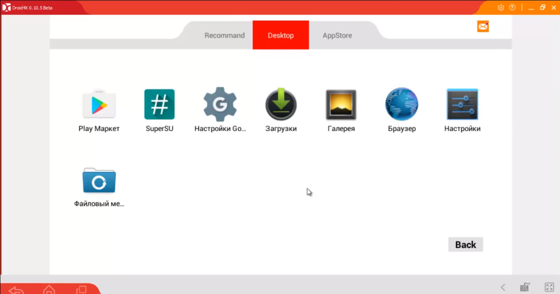The height and width of the screenshot is (294, 560).
Task: Open the Галерея gallery app
Action: (x=341, y=105)
